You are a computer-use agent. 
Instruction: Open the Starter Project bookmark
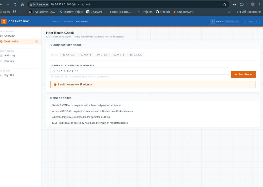point(71,12)
